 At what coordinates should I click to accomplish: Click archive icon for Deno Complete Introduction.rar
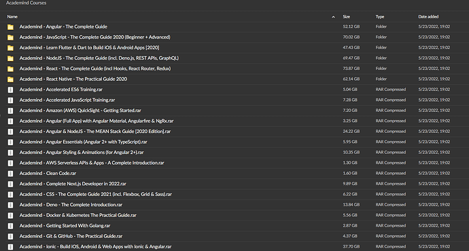(x=10, y=205)
